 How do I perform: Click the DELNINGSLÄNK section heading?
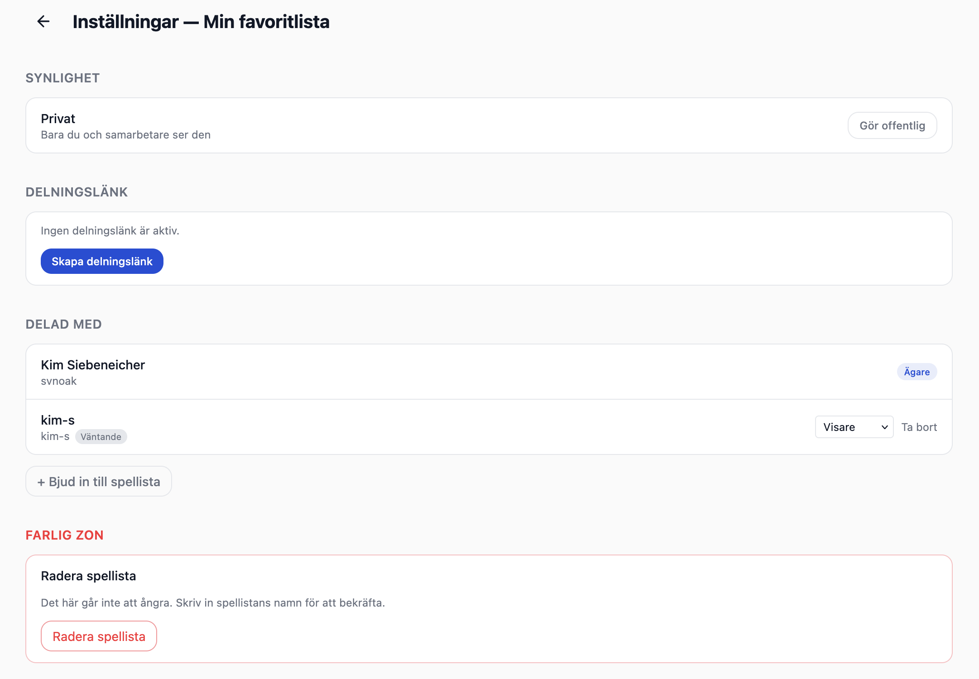[77, 192]
